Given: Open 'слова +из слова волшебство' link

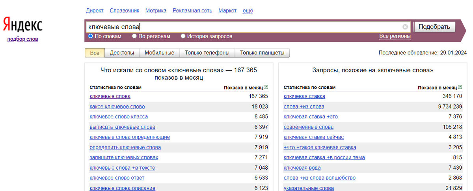Looking at the screenshot, I should coord(319,178).
